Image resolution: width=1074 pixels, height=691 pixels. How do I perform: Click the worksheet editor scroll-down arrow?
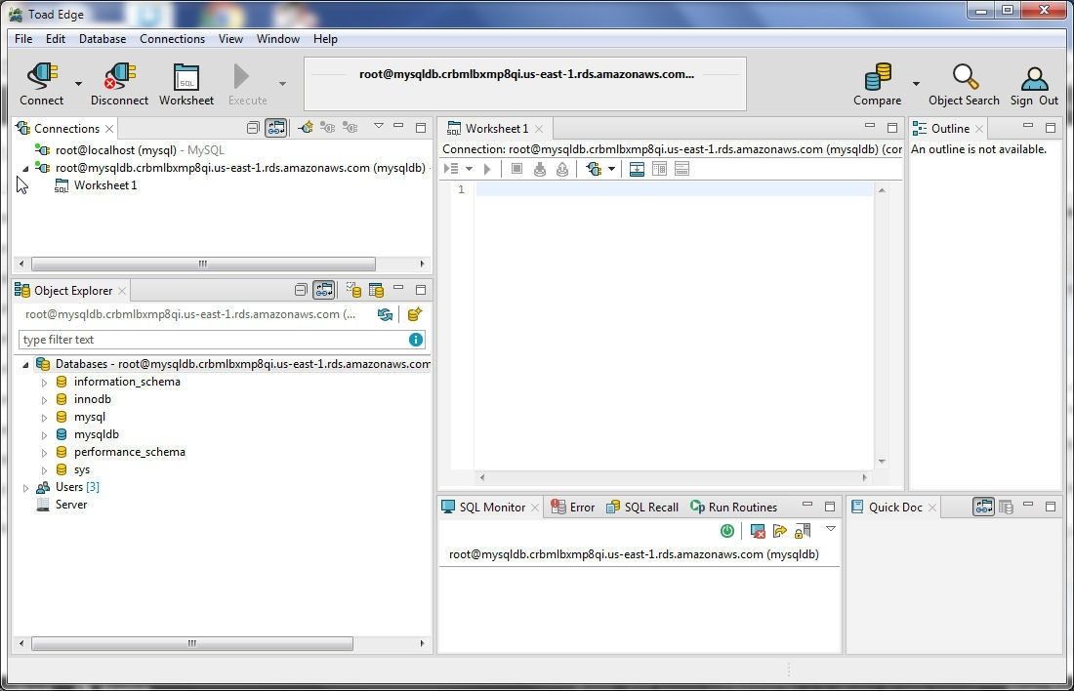pos(882,462)
